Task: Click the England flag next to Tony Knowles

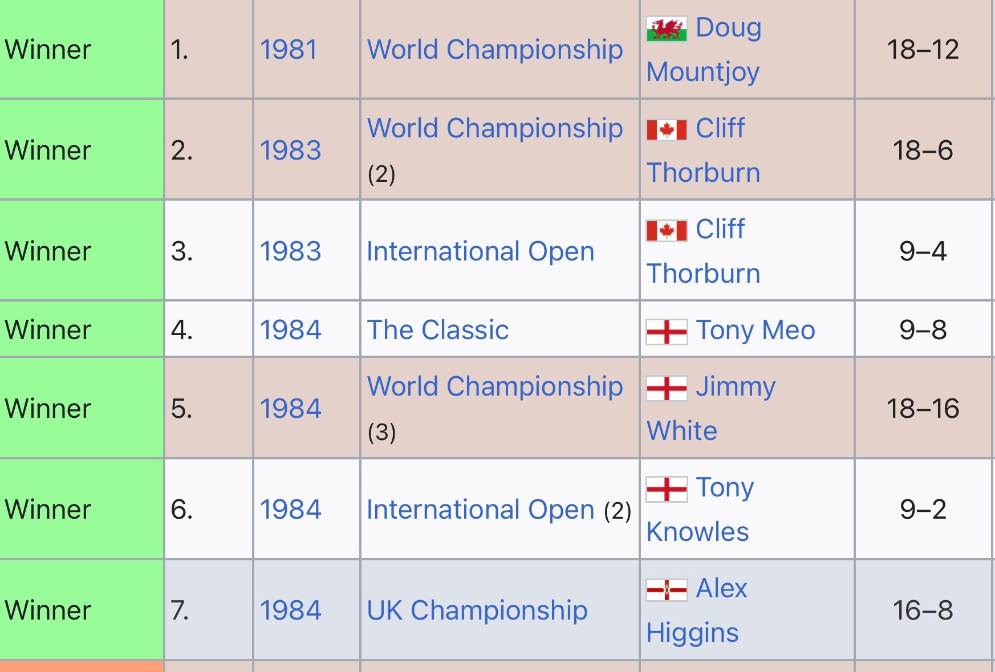Action: [x=666, y=489]
